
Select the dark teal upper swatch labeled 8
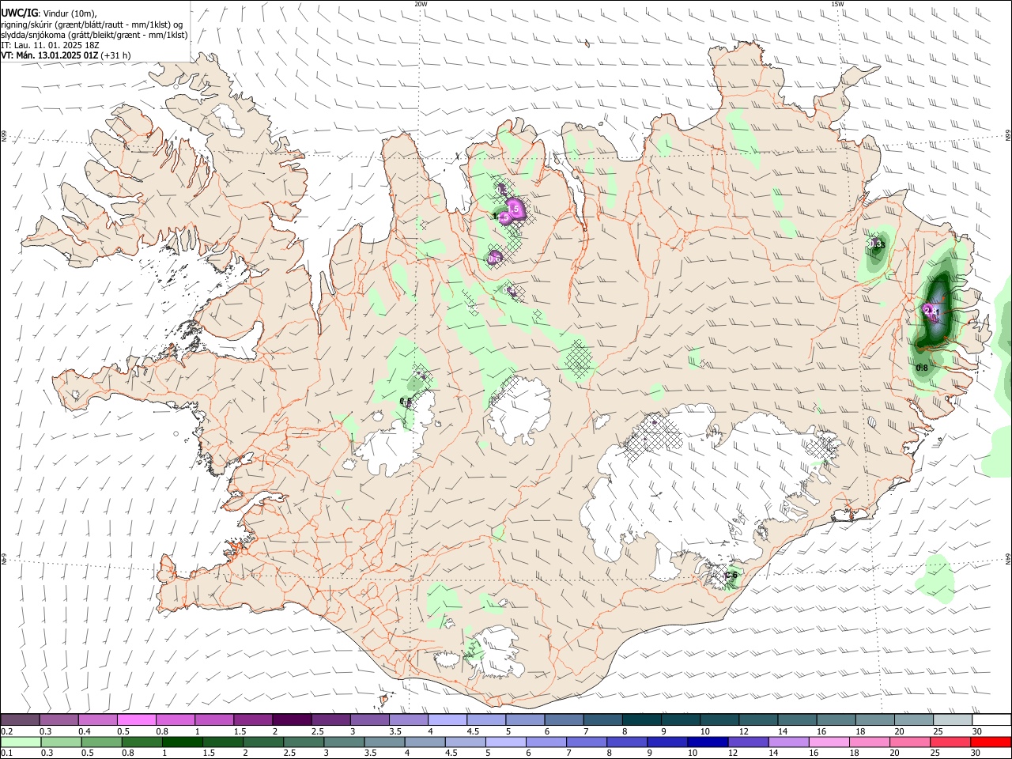pos(641,720)
